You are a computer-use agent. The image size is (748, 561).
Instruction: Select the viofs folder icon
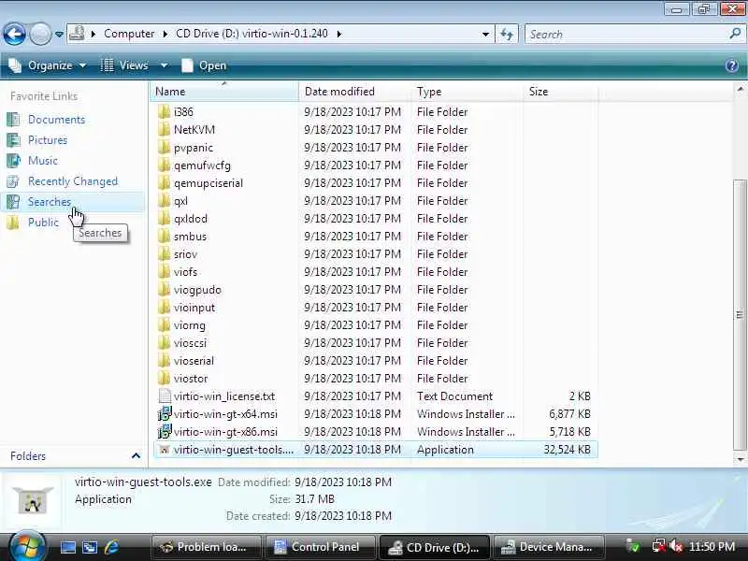coord(165,271)
